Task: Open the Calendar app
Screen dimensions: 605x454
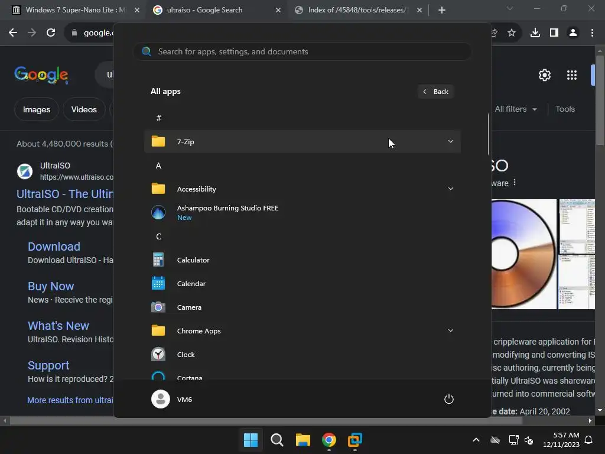Action: pos(302,283)
